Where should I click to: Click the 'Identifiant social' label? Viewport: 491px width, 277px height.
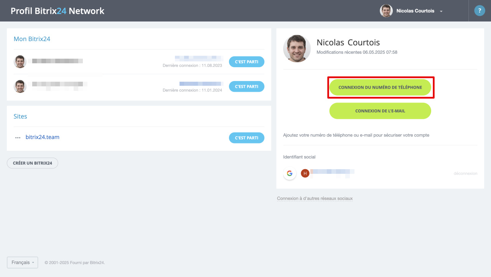(x=299, y=157)
